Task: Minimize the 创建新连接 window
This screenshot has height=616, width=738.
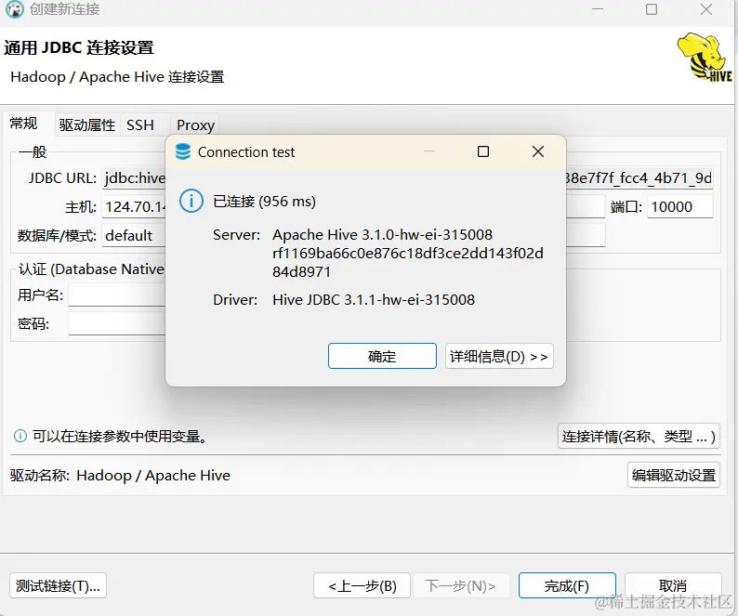Action: [x=598, y=9]
